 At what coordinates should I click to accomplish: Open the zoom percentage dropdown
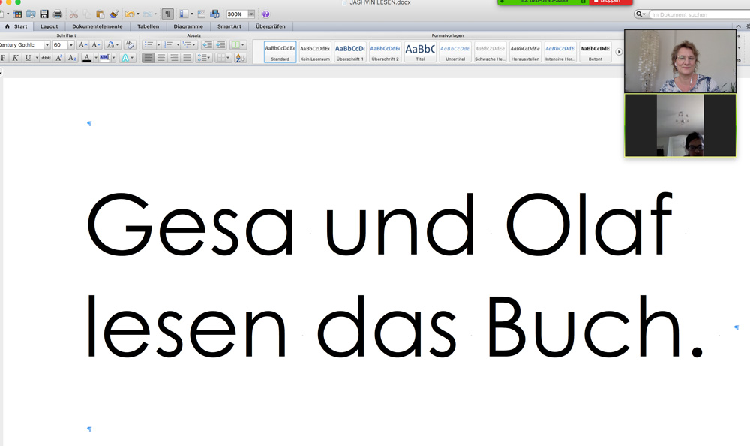point(251,14)
